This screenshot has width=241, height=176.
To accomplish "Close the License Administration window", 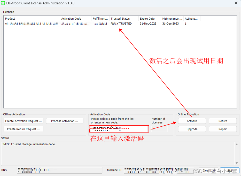I will pos(236,3).
